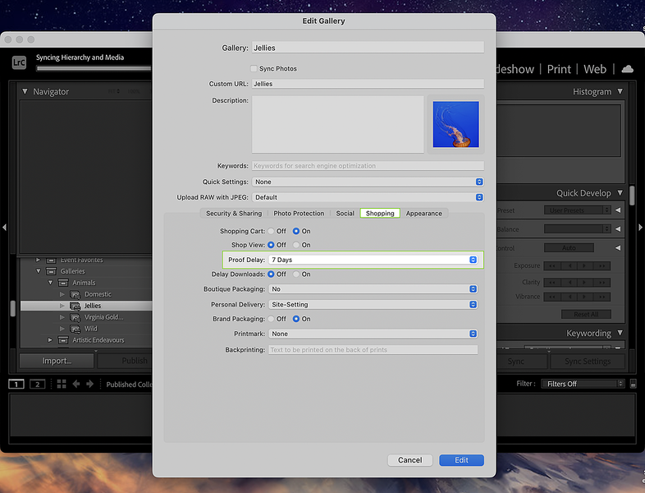Open the Quick Settings dropdown
This screenshot has height=493, width=645.
point(368,182)
